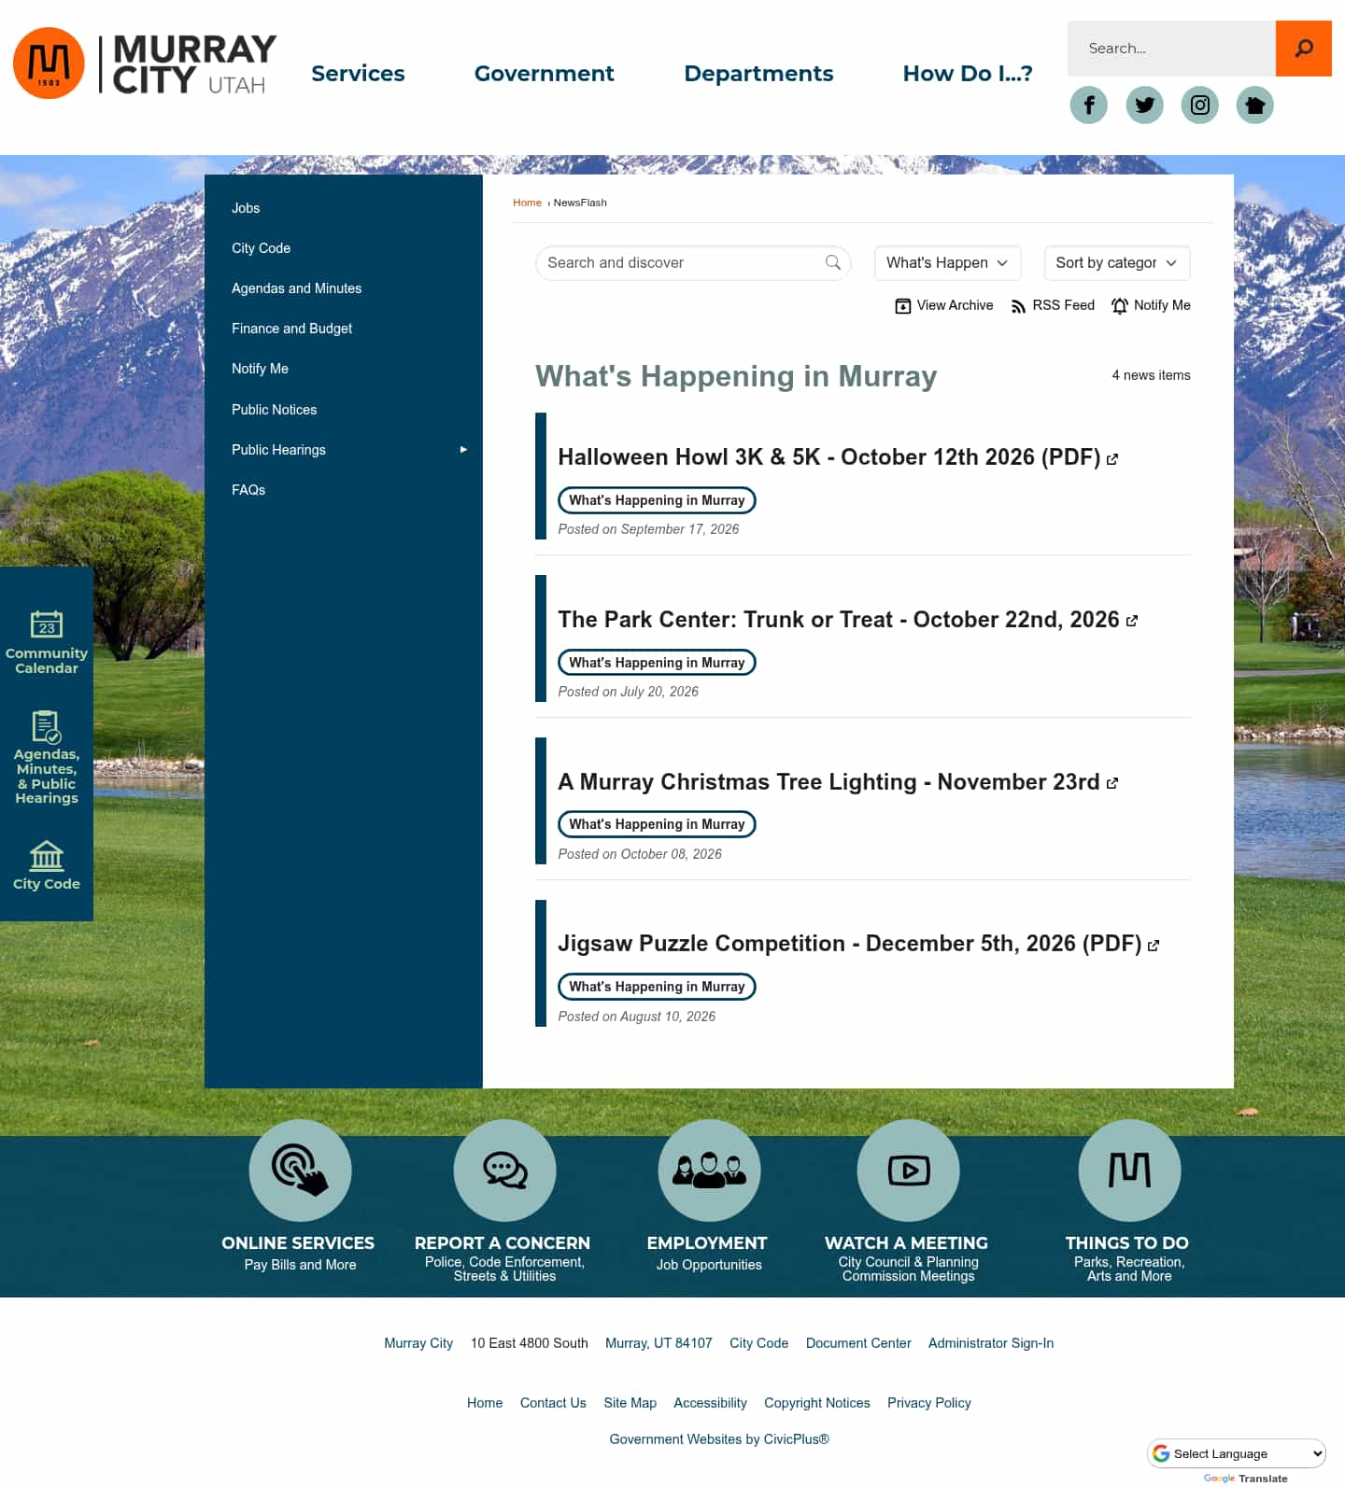Open the Sort by category dropdown
Image resolution: width=1345 pixels, height=1487 pixels.
[x=1117, y=263]
